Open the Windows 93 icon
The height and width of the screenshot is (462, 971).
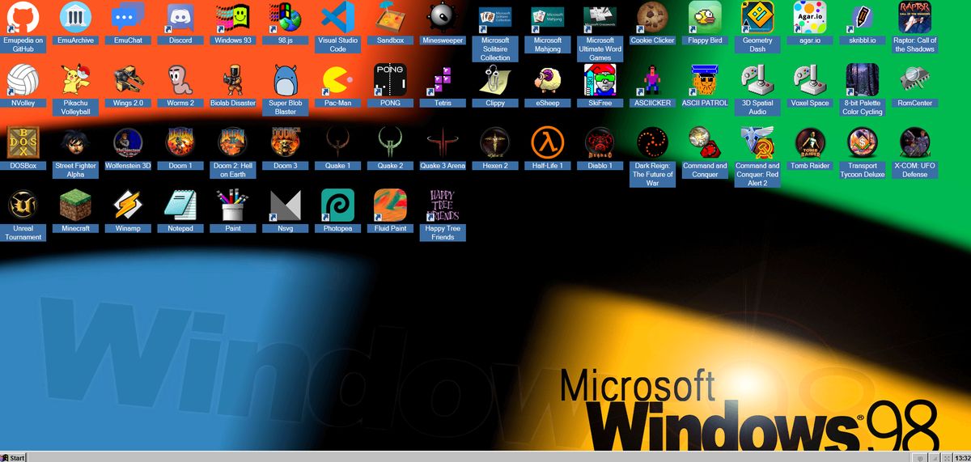click(x=233, y=17)
